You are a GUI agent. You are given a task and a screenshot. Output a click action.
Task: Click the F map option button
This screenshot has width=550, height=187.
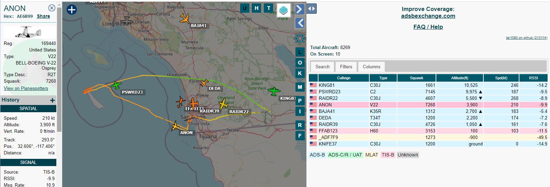pyautogui.click(x=300, y=136)
